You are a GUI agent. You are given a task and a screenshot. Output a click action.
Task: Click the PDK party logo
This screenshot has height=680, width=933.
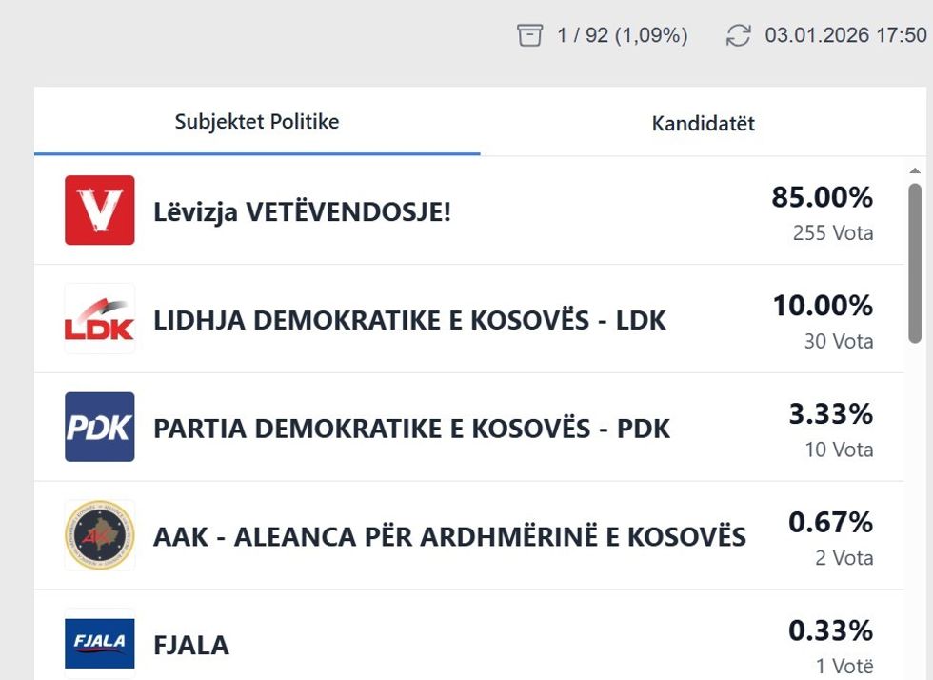(100, 427)
